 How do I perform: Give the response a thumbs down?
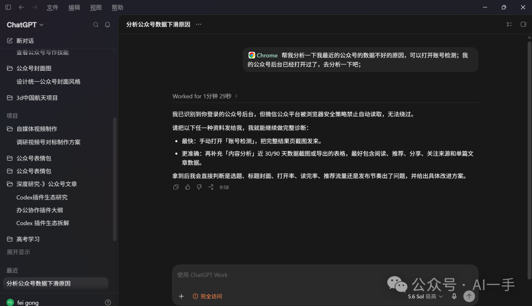click(199, 187)
